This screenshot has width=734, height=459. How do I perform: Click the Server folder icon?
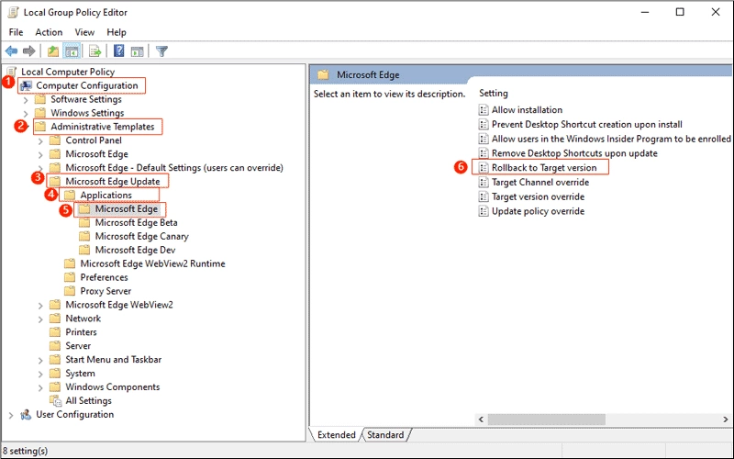click(55, 346)
